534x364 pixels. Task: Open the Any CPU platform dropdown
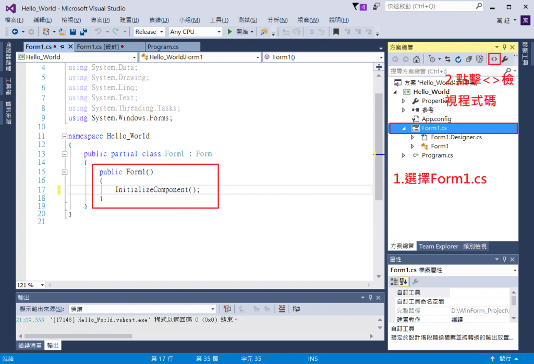pyautogui.click(x=196, y=32)
